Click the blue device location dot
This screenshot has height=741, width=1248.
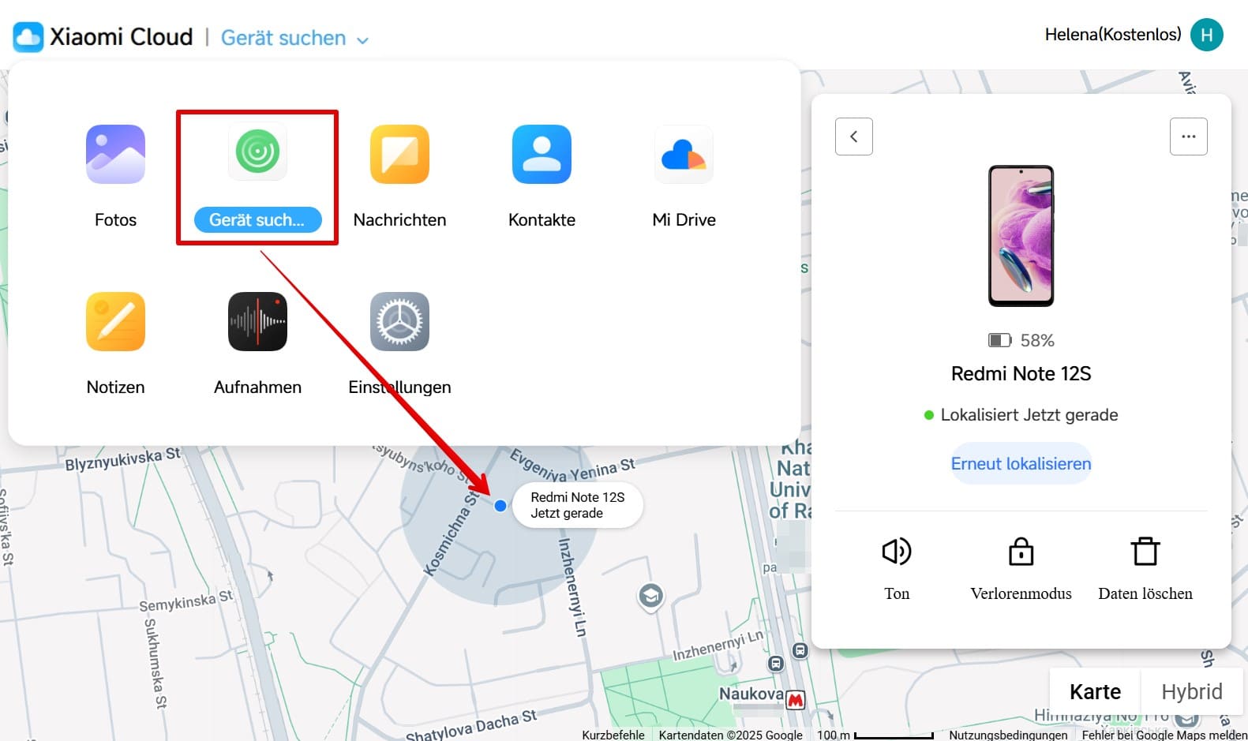tap(500, 506)
